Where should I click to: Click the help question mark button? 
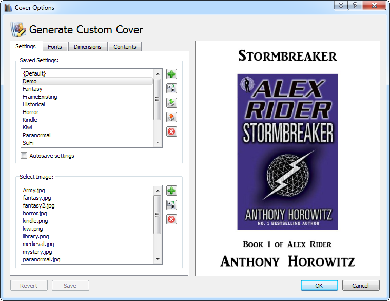(x=355, y=5)
